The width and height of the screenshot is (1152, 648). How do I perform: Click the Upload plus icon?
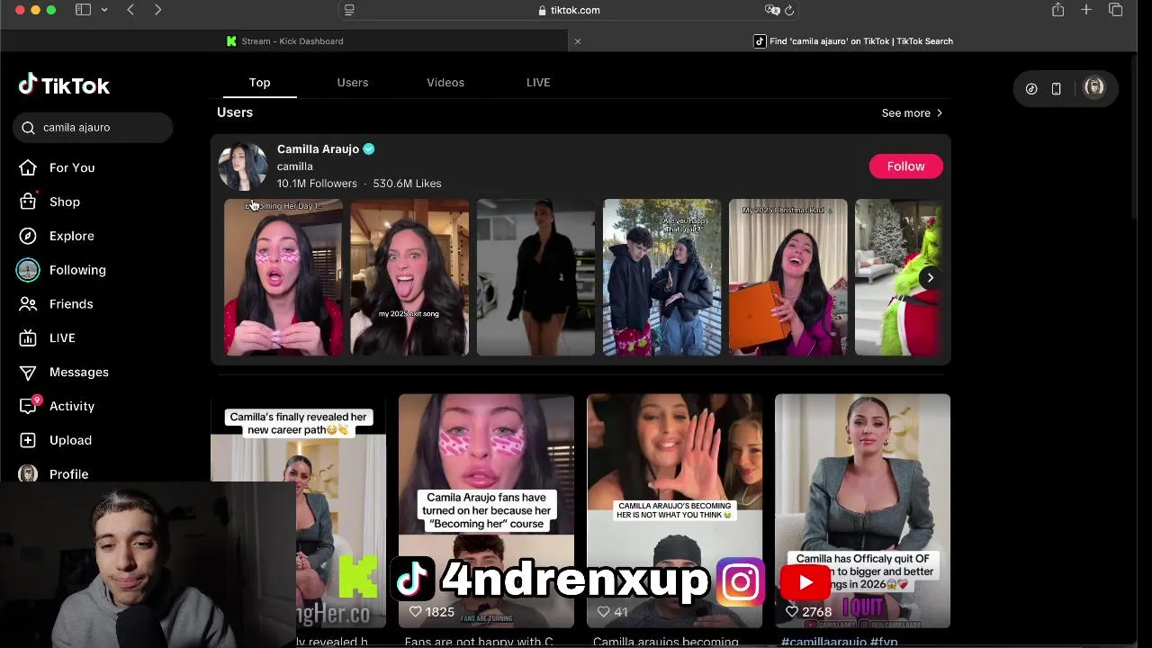pyautogui.click(x=28, y=440)
